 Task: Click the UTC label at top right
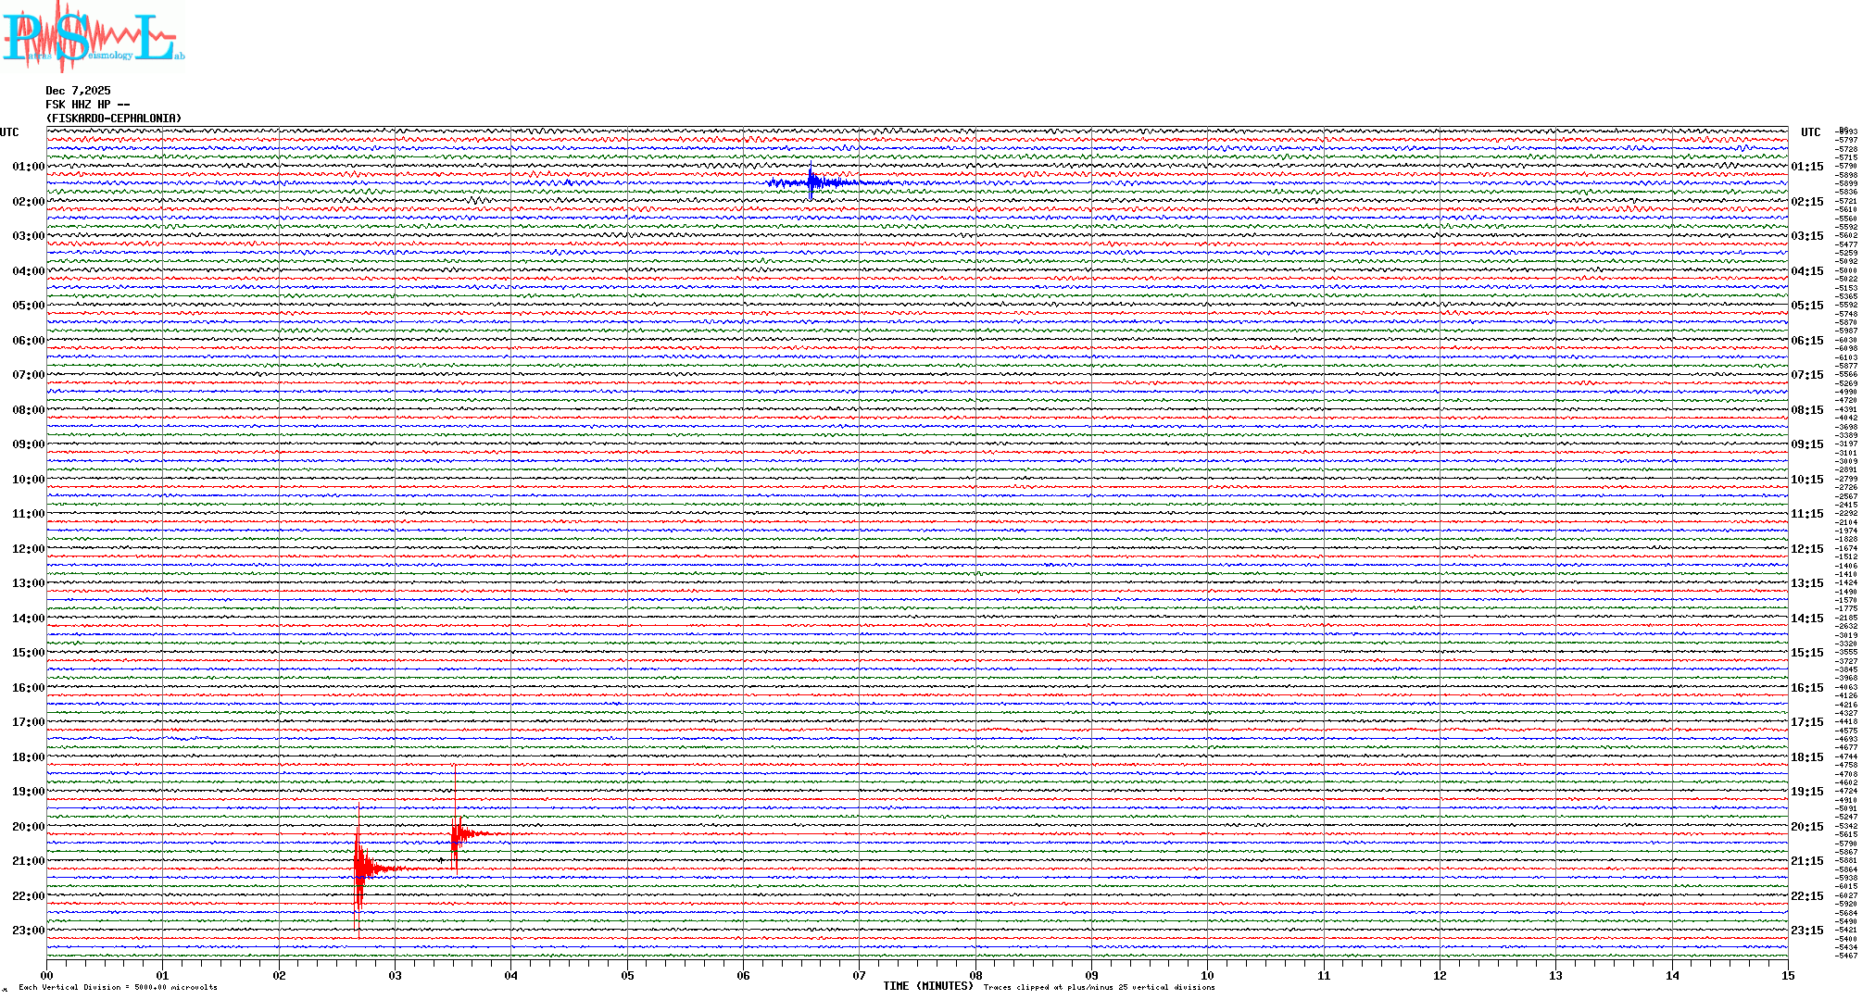[1810, 132]
